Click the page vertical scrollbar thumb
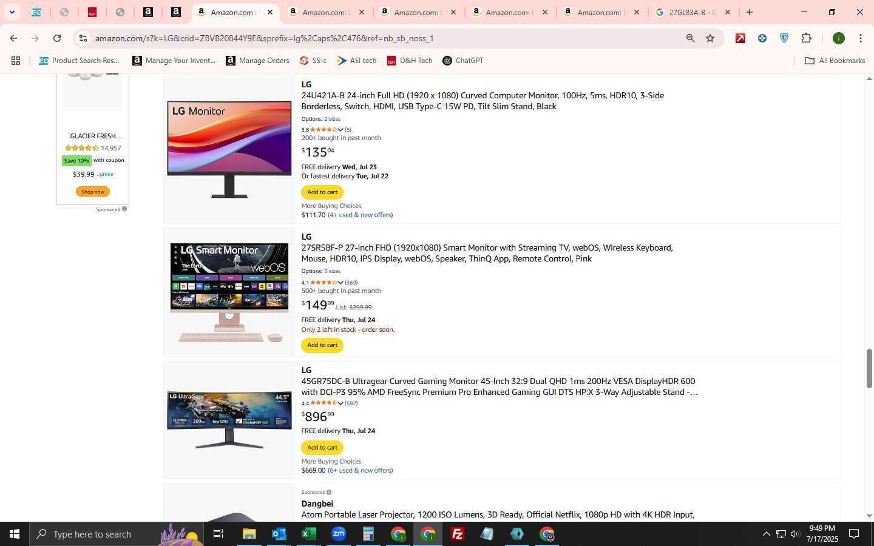This screenshot has height=546, width=874. click(x=869, y=368)
